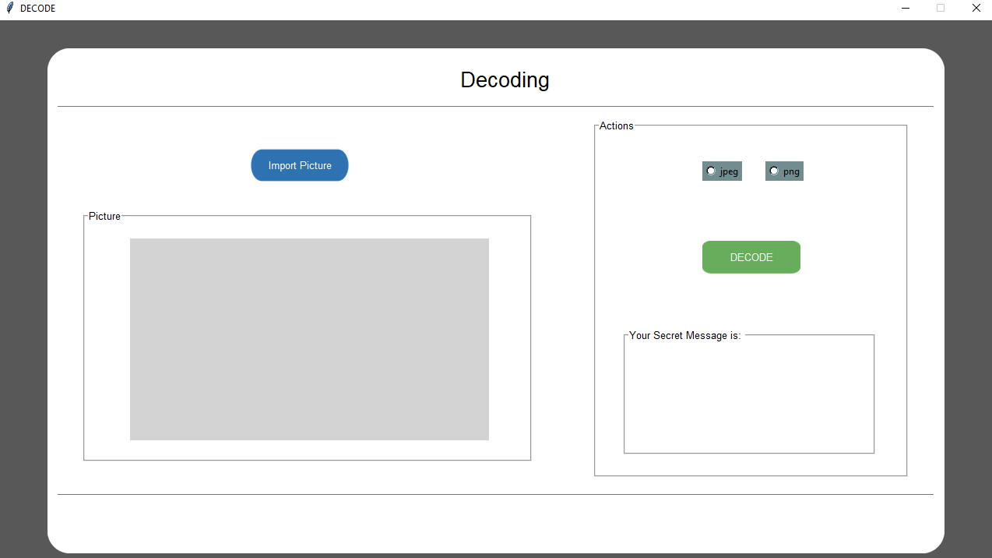992x558 pixels.
Task: Select the png radio circle
Action: click(x=774, y=171)
